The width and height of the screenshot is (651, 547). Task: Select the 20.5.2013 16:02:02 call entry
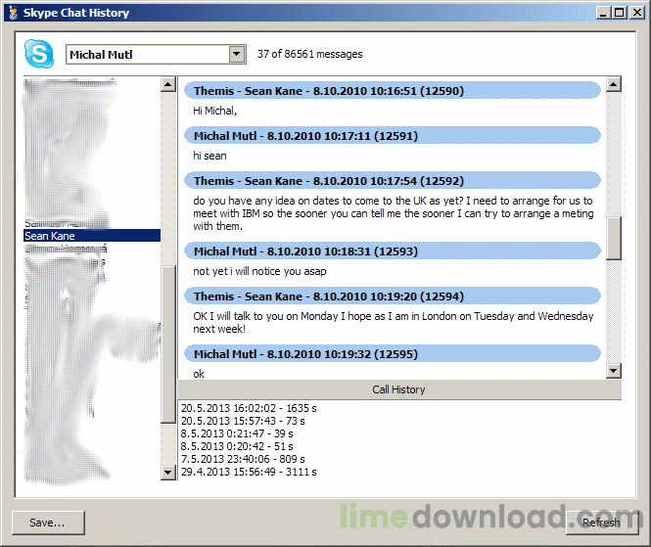pos(248,406)
